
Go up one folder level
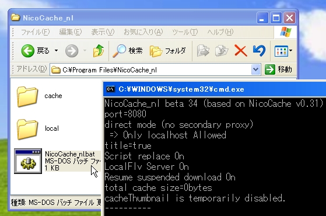[x=99, y=51]
